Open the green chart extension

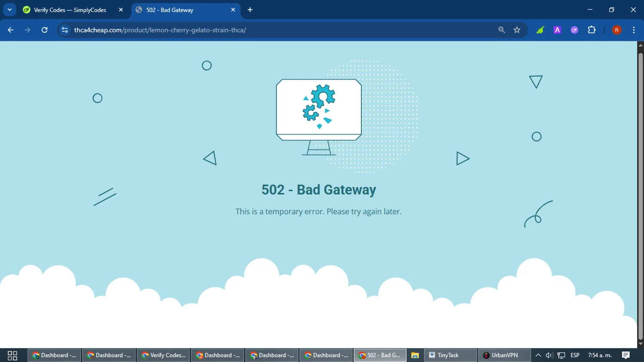(x=540, y=30)
